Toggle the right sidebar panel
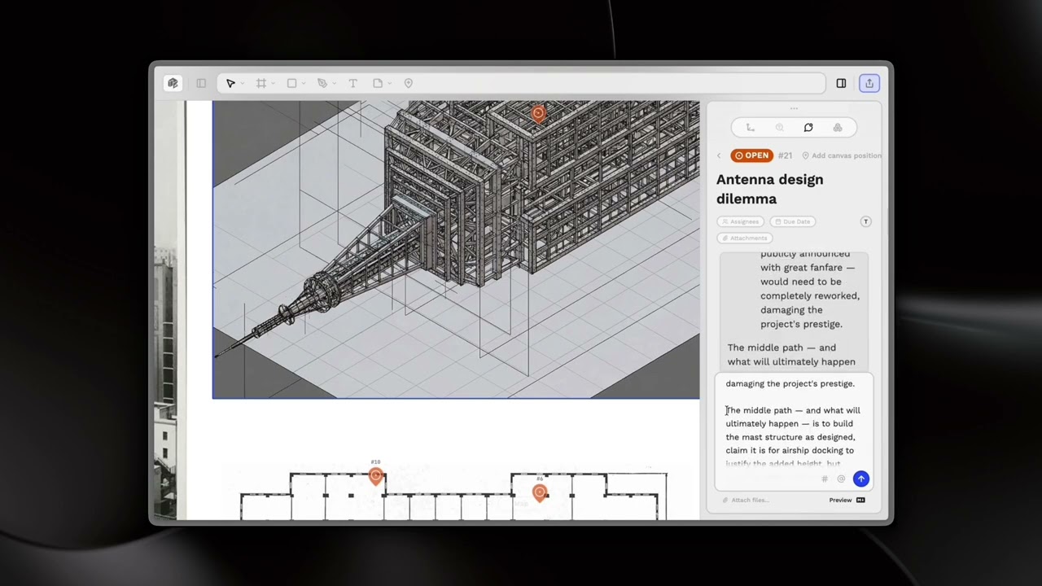 coord(841,83)
